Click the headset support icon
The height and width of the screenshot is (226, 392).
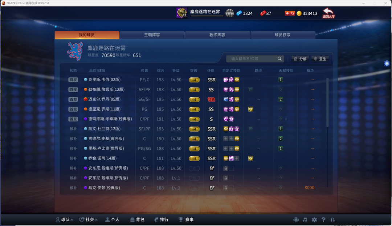(296, 219)
